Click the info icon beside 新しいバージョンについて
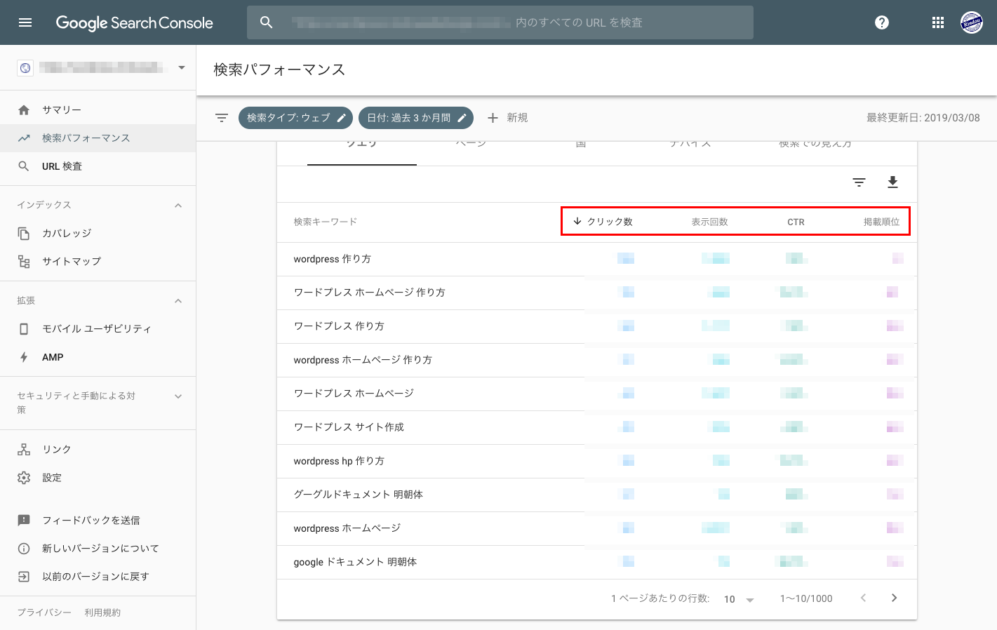Image resolution: width=997 pixels, height=630 pixels. [24, 549]
